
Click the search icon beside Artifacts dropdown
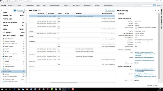[x=26, y=10]
